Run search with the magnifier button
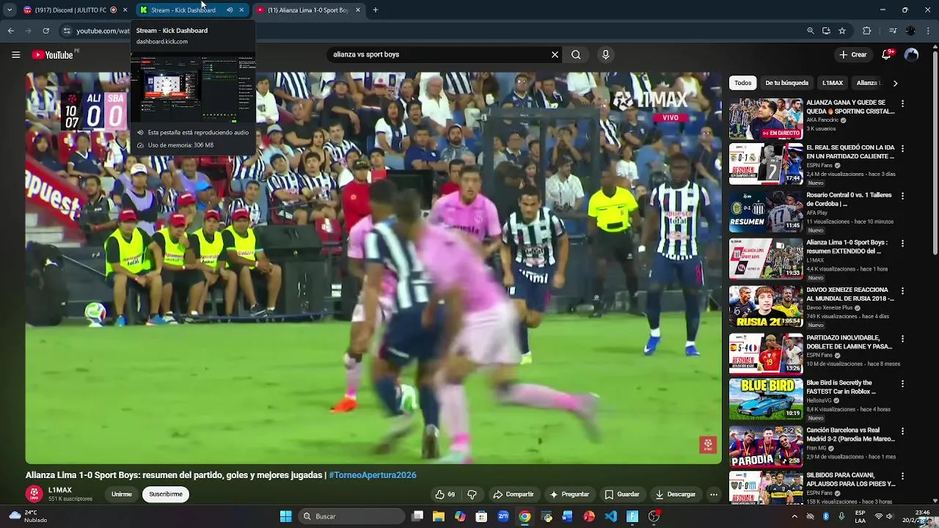This screenshot has width=939, height=528. pyautogui.click(x=576, y=54)
